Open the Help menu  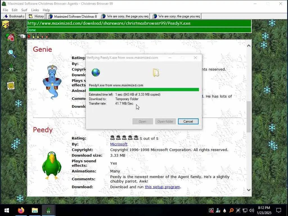coord(46,10)
